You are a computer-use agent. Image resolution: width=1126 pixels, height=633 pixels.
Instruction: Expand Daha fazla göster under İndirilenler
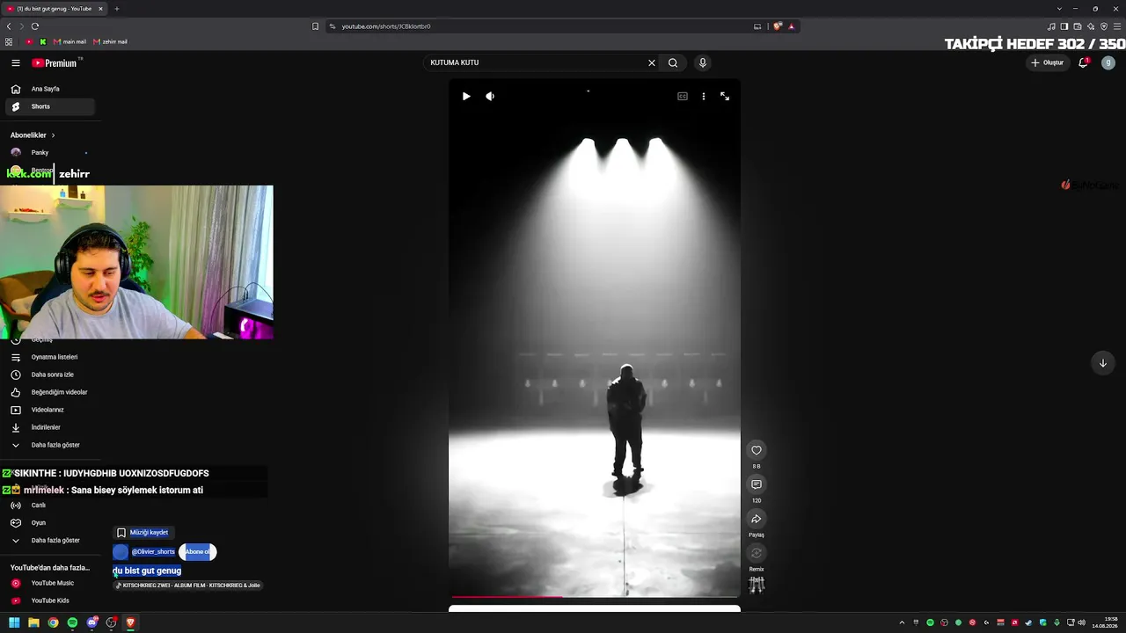coord(49,445)
